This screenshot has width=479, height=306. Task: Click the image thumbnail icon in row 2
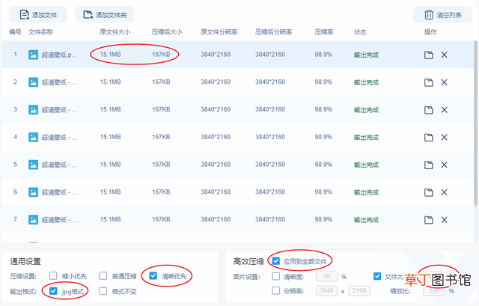tap(33, 82)
